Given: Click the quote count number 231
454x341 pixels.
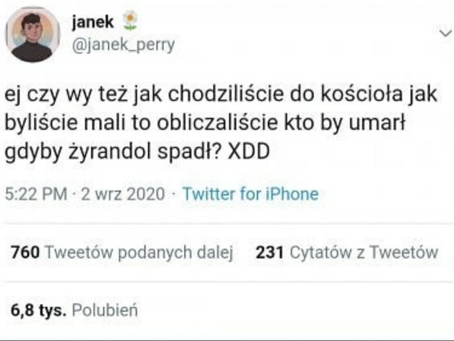Looking at the screenshot, I should click(x=269, y=252).
